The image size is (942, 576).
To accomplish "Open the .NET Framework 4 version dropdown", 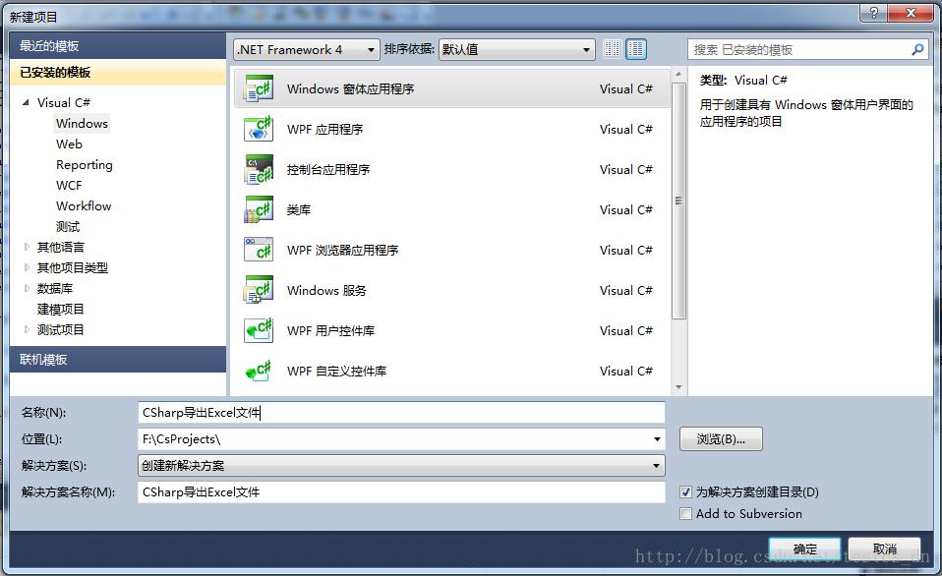I will [307, 50].
